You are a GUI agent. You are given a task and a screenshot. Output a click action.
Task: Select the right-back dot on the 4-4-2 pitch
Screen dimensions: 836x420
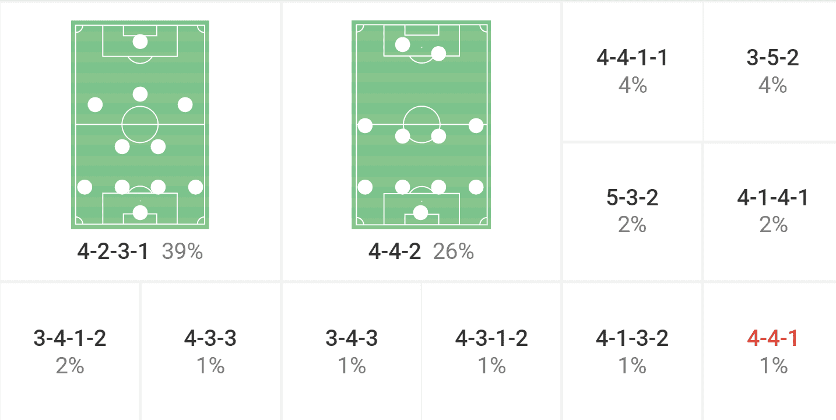point(476,187)
